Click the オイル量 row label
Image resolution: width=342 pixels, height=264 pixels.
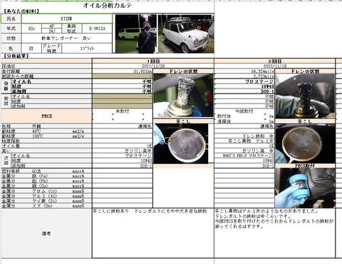[11, 146]
